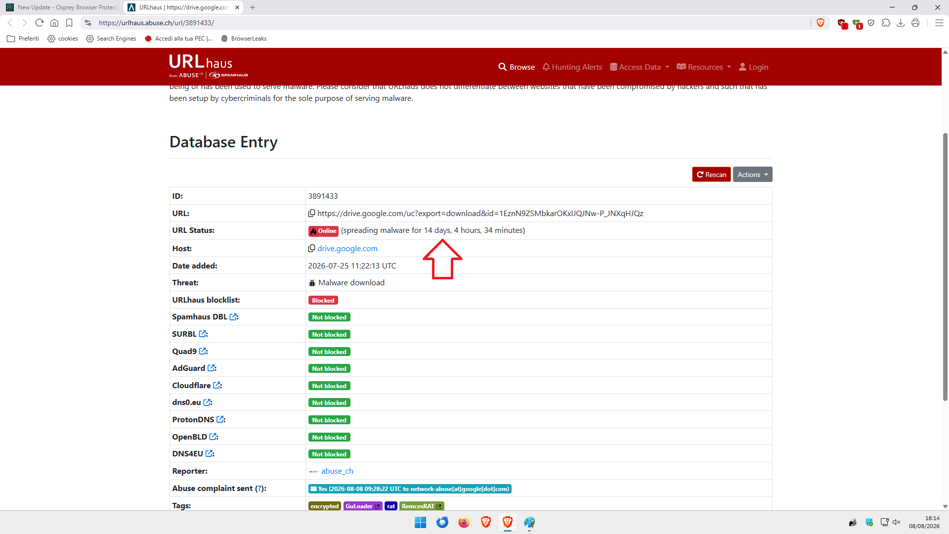Click the green uBlock extension icon with badge
The image size is (949, 534).
858,23
